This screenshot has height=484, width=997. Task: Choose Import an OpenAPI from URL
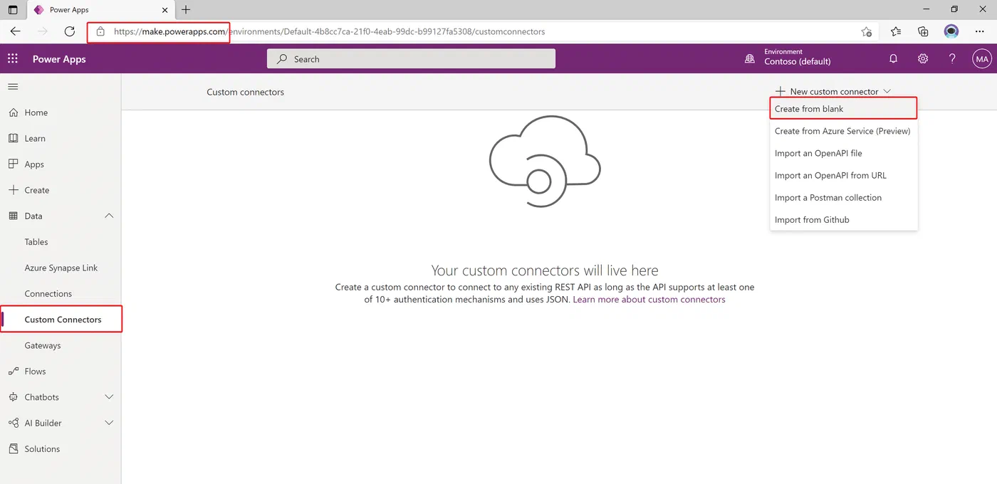(843, 175)
